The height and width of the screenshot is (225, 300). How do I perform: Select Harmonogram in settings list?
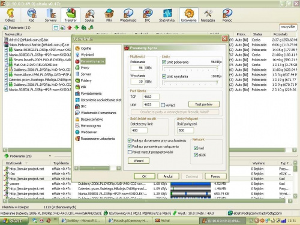(x=91, y=125)
